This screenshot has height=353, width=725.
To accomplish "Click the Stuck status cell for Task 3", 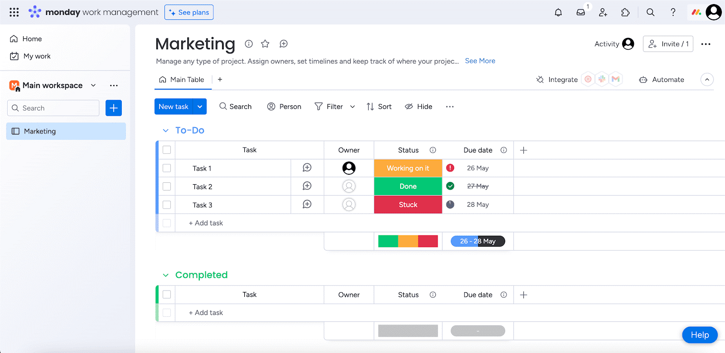I will [x=408, y=205].
